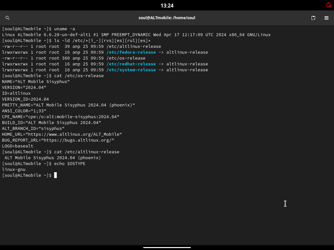Click the ls -ld /etc command line
The image size is (334, 250).
76,41
